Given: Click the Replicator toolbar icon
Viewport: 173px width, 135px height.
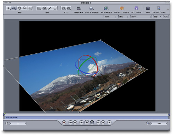Looking at the screenshot, I should point(136,8).
